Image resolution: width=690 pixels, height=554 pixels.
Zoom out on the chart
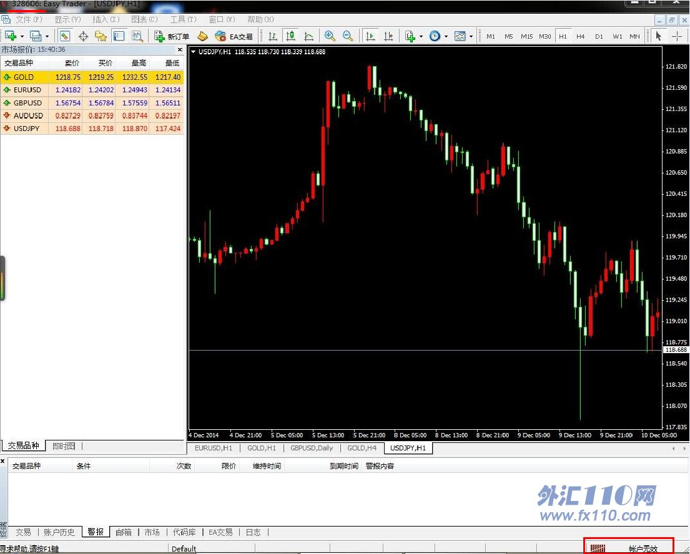click(348, 36)
